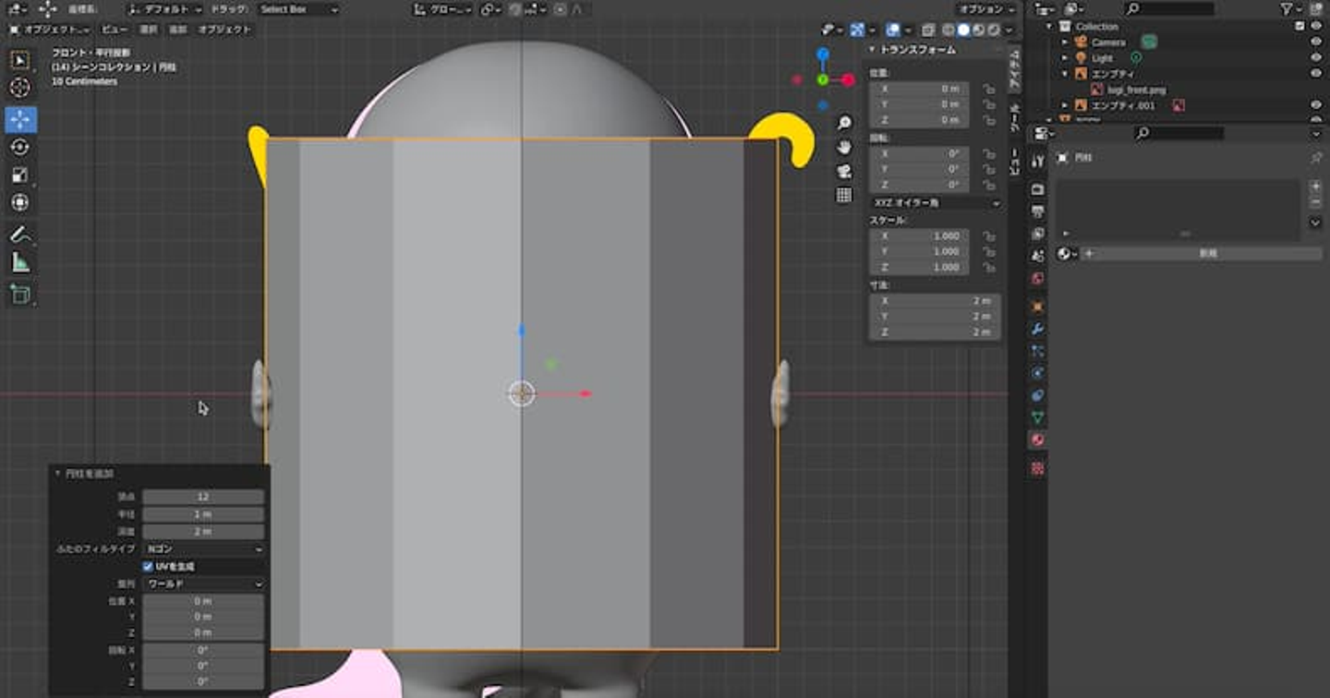Screen dimensions: 1330x698
Task: Click the zoom magnifier viewport icon
Action: (x=844, y=123)
